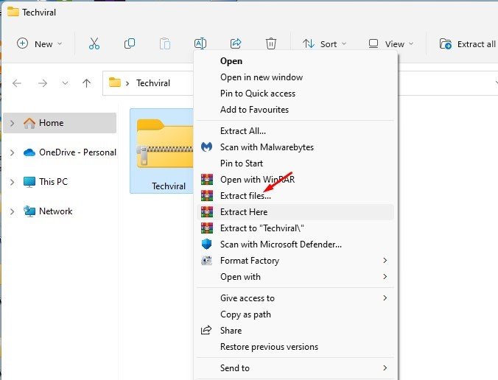
Task: Click the Cut scissors icon
Action: 94,43
